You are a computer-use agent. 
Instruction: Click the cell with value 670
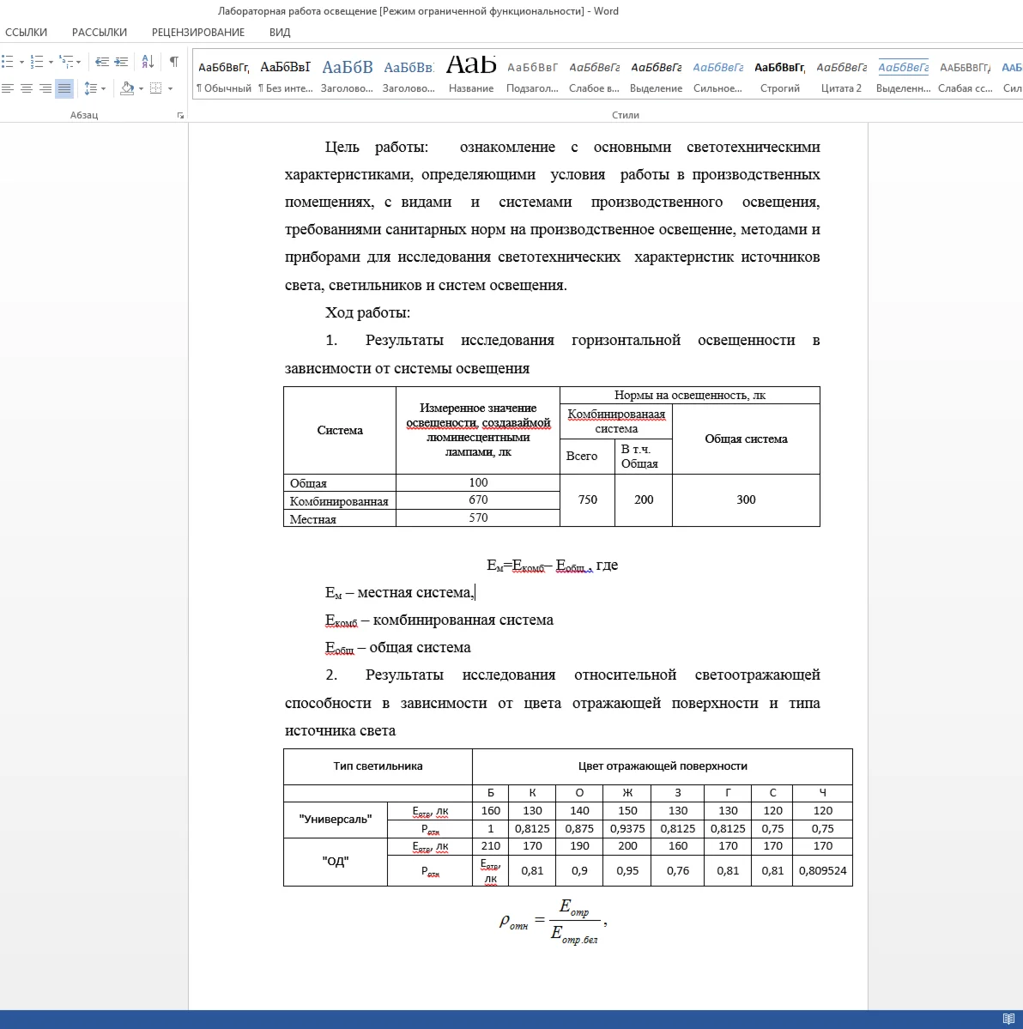(x=478, y=500)
